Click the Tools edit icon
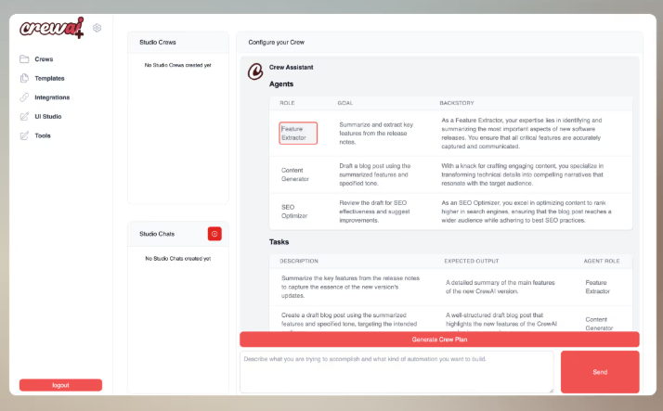 pyautogui.click(x=24, y=135)
